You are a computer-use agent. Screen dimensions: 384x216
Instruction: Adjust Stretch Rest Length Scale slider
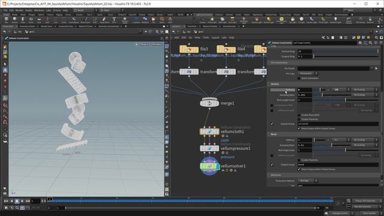(x=346, y=100)
